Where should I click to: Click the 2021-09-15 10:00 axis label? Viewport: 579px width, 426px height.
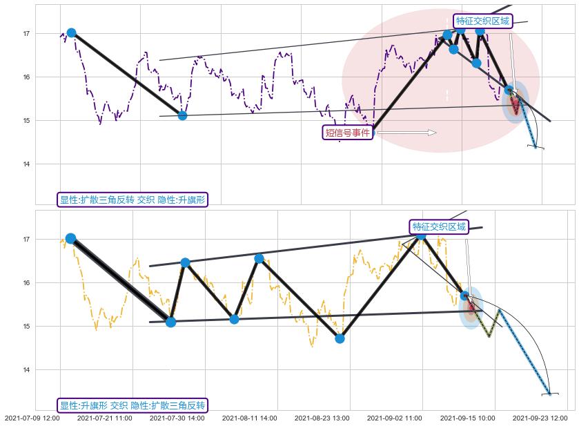[467, 418]
